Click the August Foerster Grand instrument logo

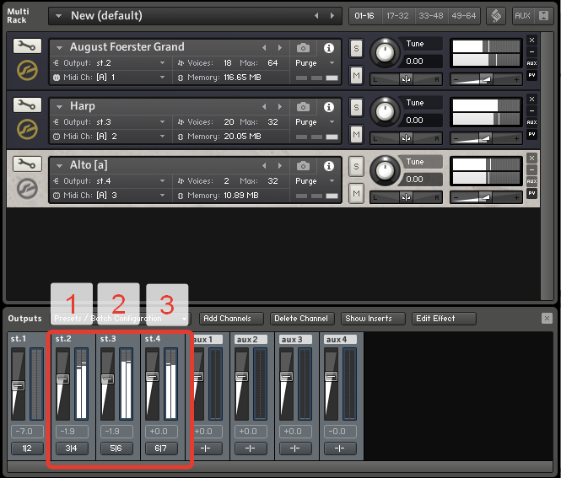27,70
